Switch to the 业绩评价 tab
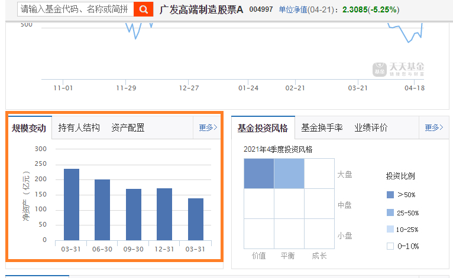The image size is (453, 278). click(x=371, y=128)
